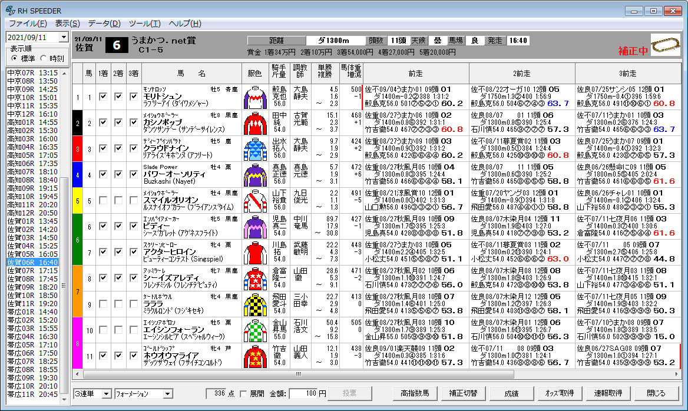This screenshot has height=411, width=688.
Task: Click jockey silks icon for ビディー
Action: pyautogui.click(x=255, y=227)
